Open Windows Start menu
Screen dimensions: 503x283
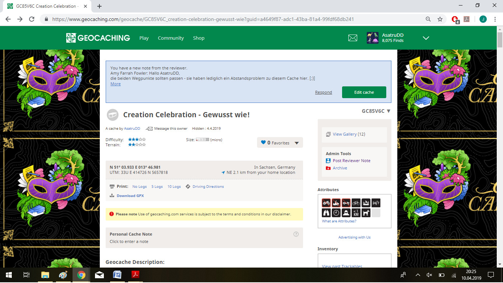coord(8,275)
